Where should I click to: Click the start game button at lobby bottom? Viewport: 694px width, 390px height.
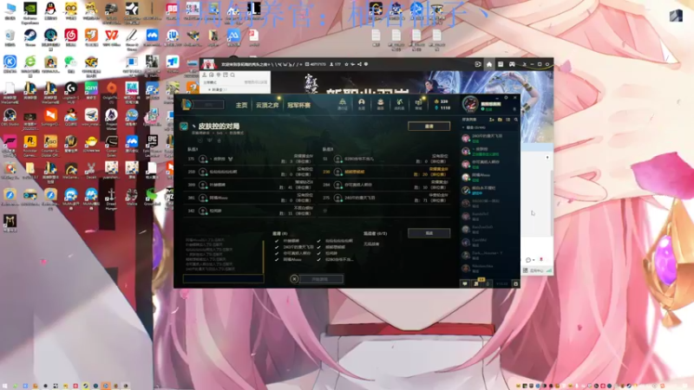pos(320,279)
